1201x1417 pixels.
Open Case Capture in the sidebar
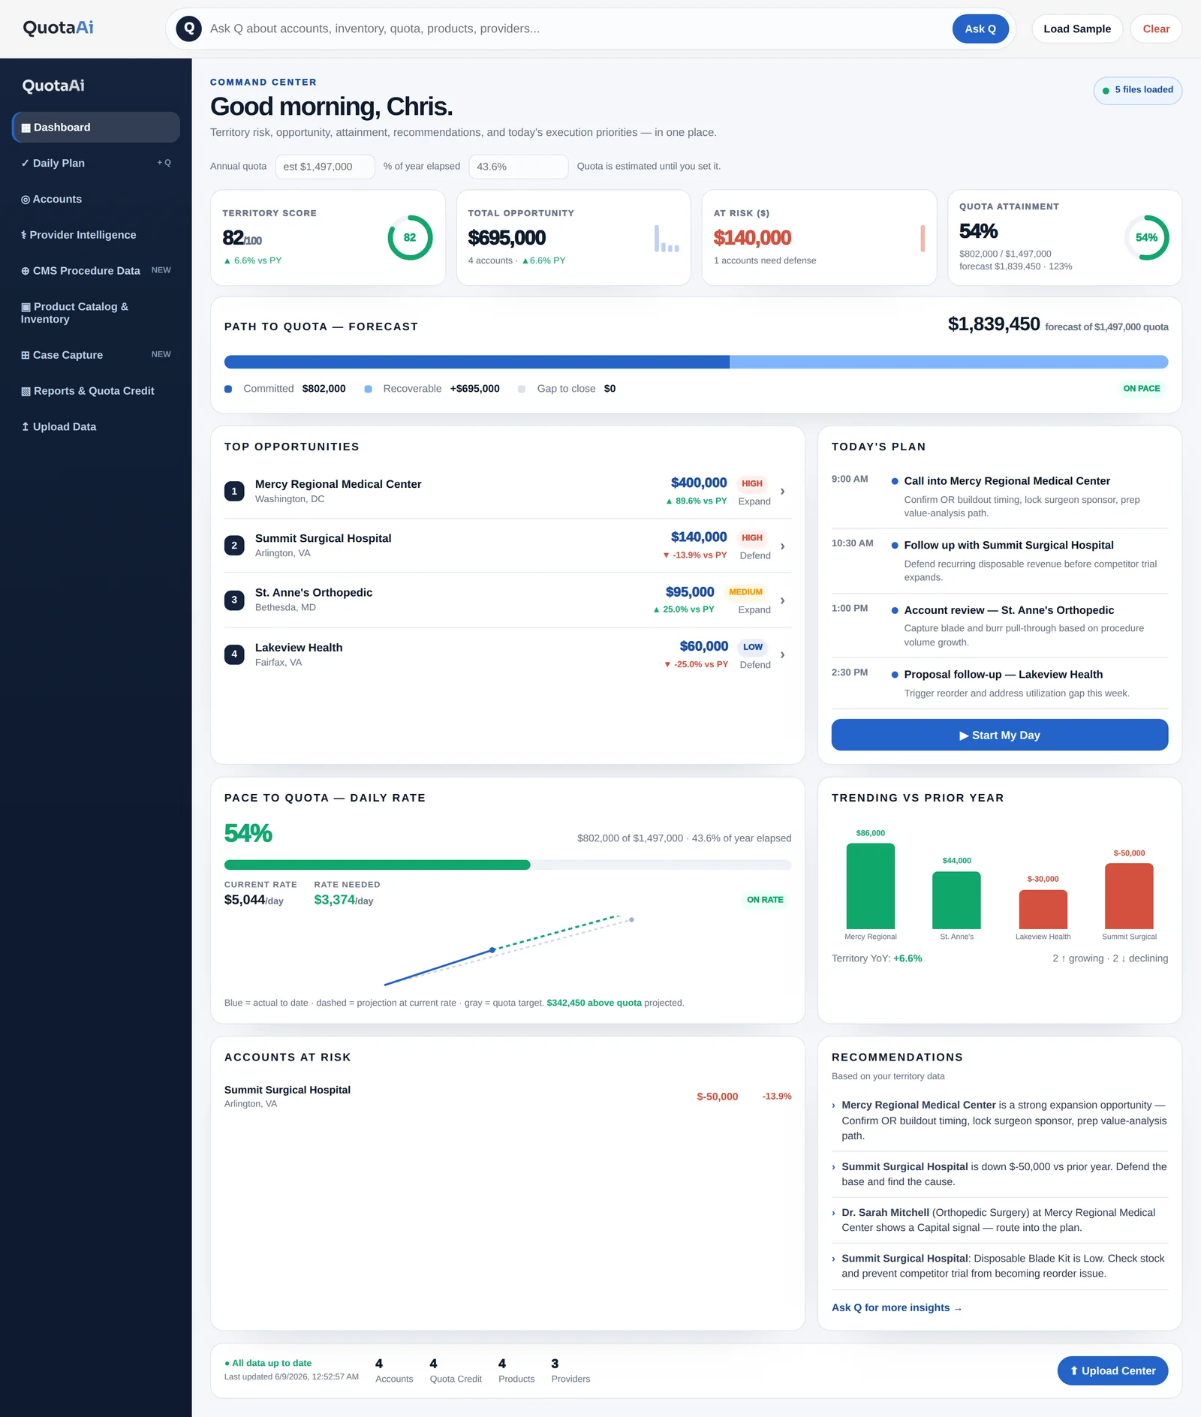pyautogui.click(x=96, y=355)
